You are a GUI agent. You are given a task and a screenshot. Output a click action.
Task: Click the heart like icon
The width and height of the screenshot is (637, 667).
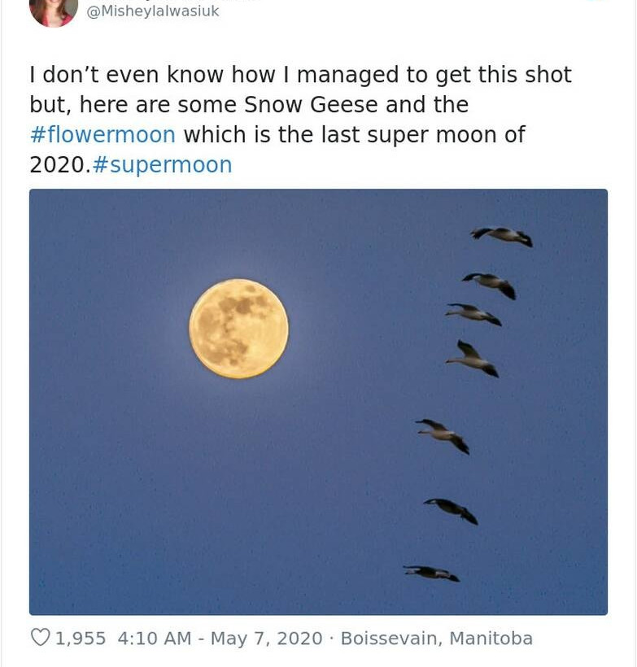pos(41,639)
